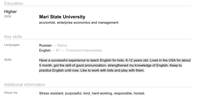Click the Additional information heading

25,85
